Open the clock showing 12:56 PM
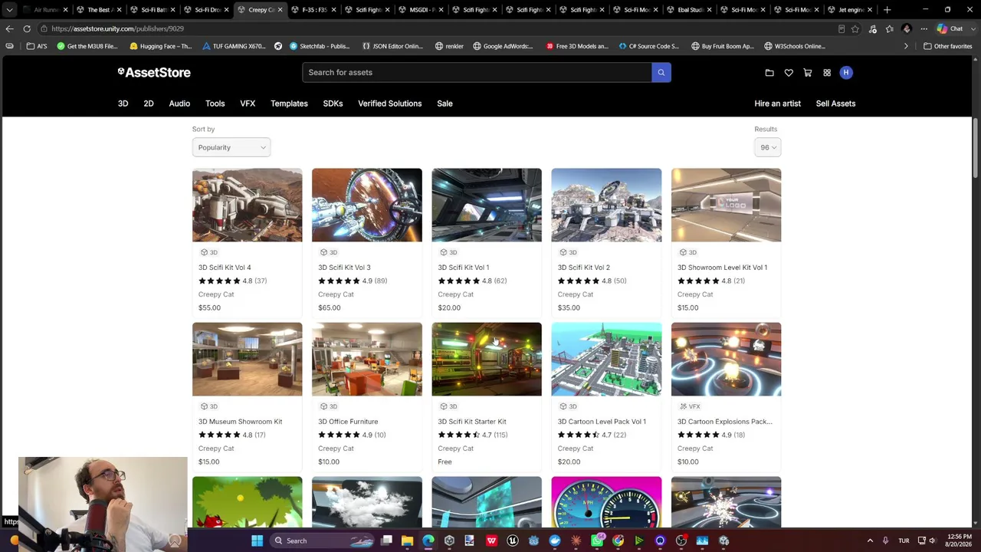 pos(960,540)
